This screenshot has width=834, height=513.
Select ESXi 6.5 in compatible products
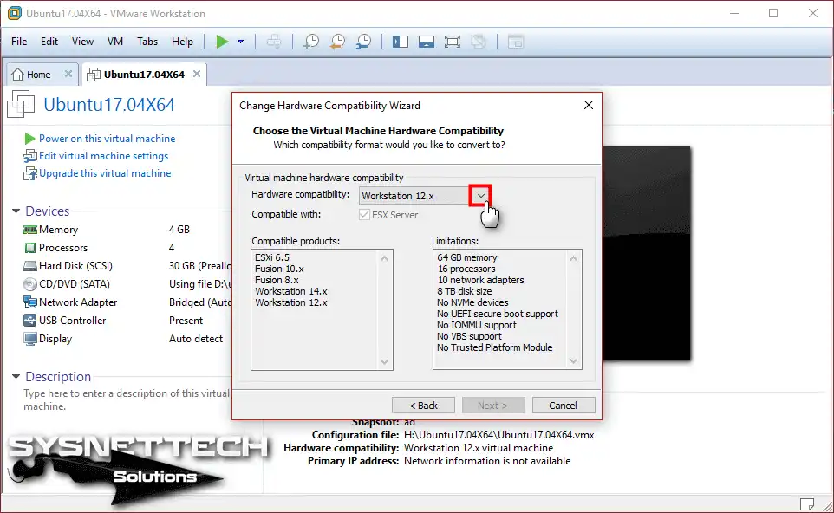(272, 257)
